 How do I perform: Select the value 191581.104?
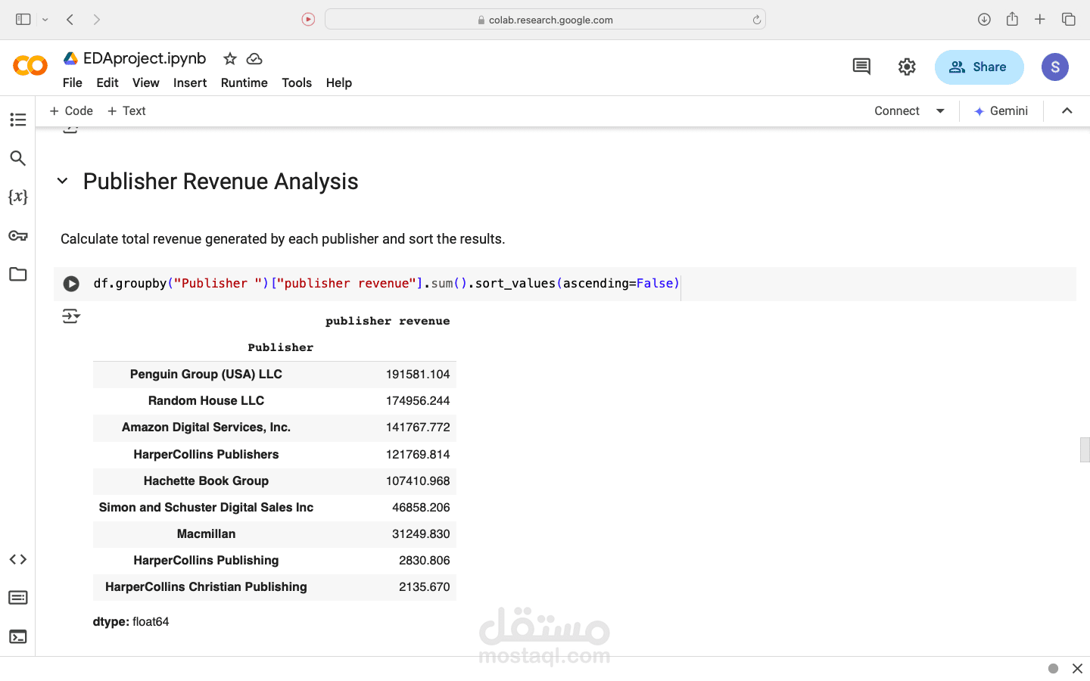tap(418, 375)
